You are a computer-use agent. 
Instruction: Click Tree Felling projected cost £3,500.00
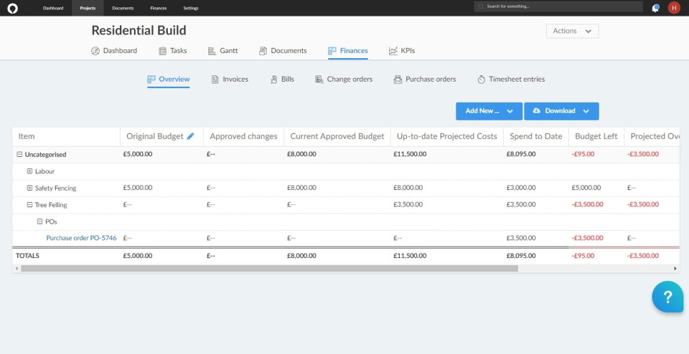tap(408, 204)
